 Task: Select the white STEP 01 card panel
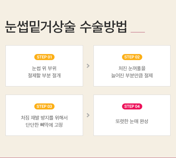point(16,80)
